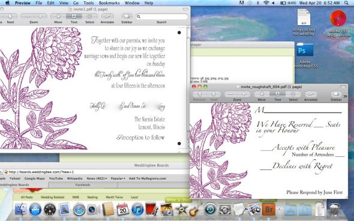This screenshot has height=221, width=354.
Task: Click the battery status indicator
Action: (x=288, y=3)
